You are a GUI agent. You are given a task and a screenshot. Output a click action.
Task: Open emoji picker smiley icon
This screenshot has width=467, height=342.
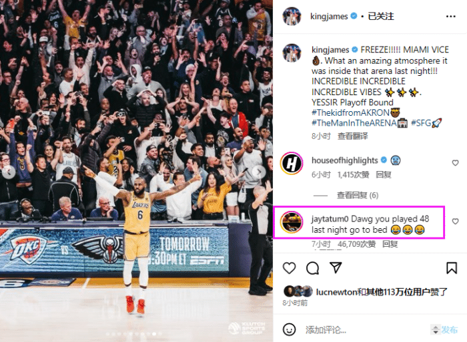289,329
